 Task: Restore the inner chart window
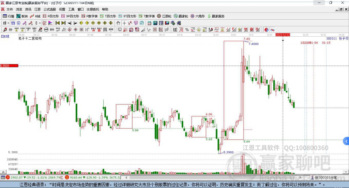(x=341, y=9)
